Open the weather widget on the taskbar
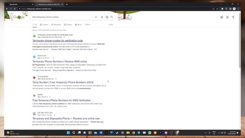 click(13, 133)
